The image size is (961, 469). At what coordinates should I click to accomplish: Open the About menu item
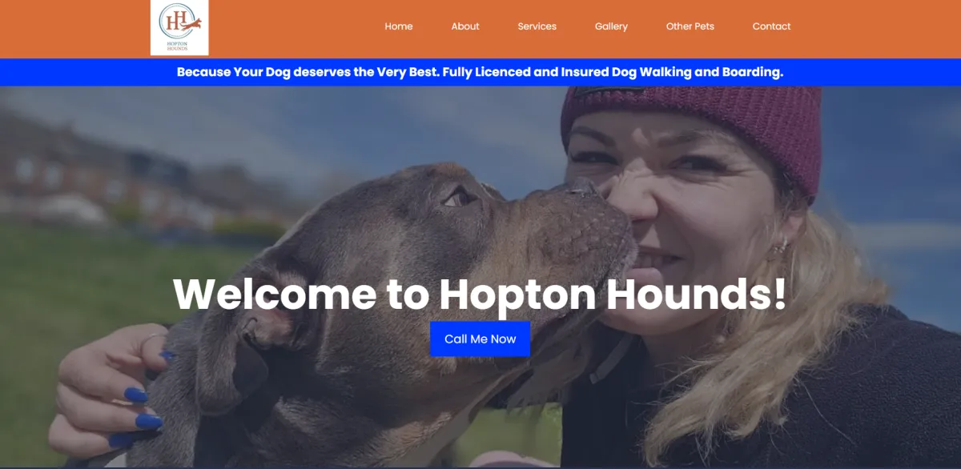point(465,26)
